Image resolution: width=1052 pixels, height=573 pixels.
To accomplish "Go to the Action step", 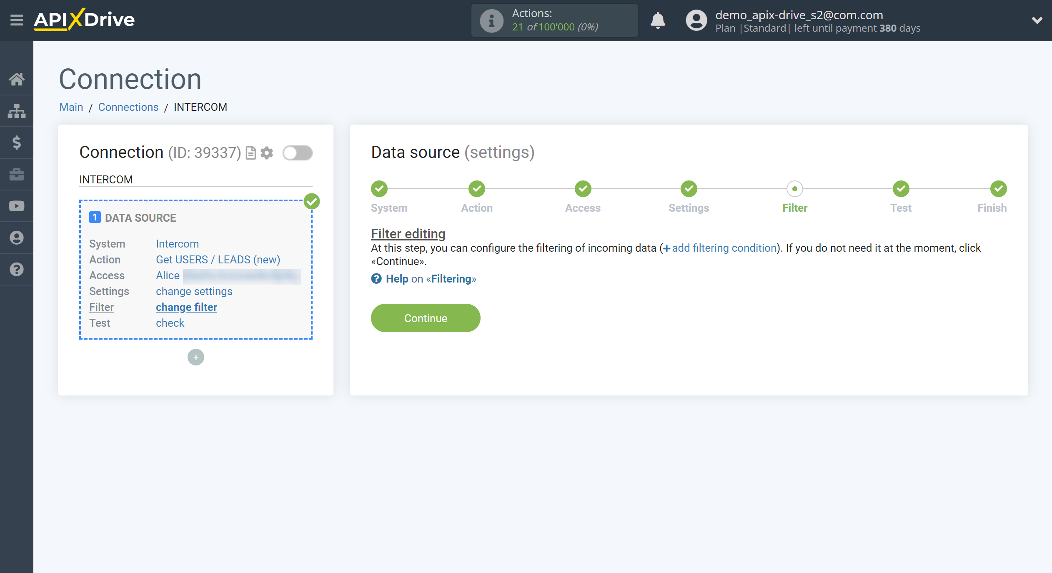I will click(x=477, y=189).
